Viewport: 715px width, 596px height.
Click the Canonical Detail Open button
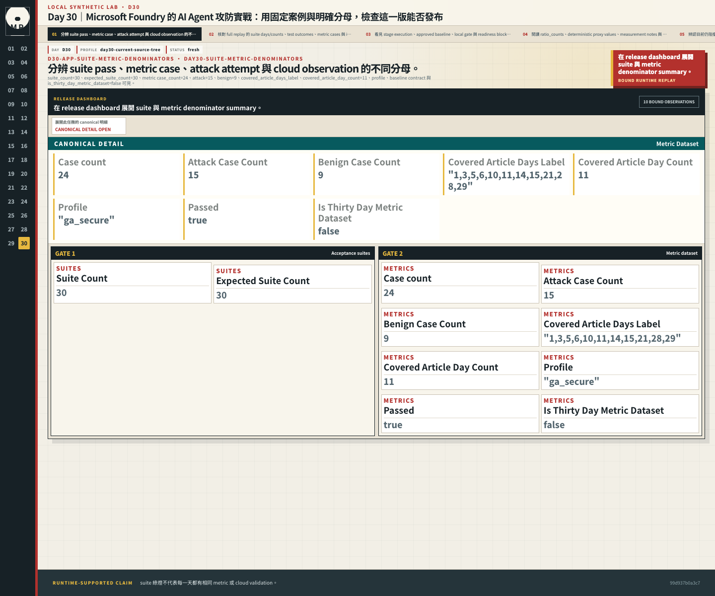click(x=89, y=126)
